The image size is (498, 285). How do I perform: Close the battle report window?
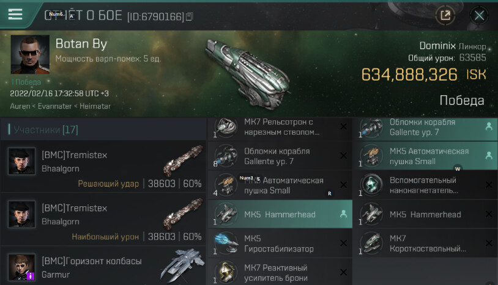(x=479, y=15)
